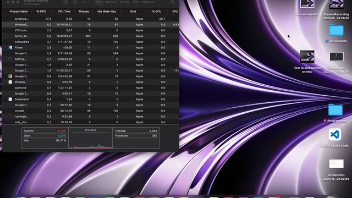The height and width of the screenshot is (198, 352).
Task: Switch to the Disk tab
Action: pyautogui.click(x=136, y=2)
